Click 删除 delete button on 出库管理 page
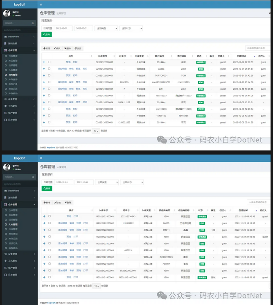Viewport: 273px width, 305px height. pos(68,48)
